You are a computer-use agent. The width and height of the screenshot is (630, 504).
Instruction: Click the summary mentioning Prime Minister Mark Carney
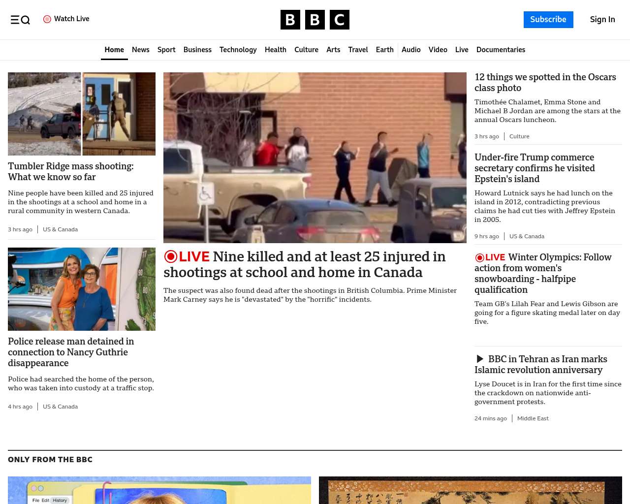[310, 295]
